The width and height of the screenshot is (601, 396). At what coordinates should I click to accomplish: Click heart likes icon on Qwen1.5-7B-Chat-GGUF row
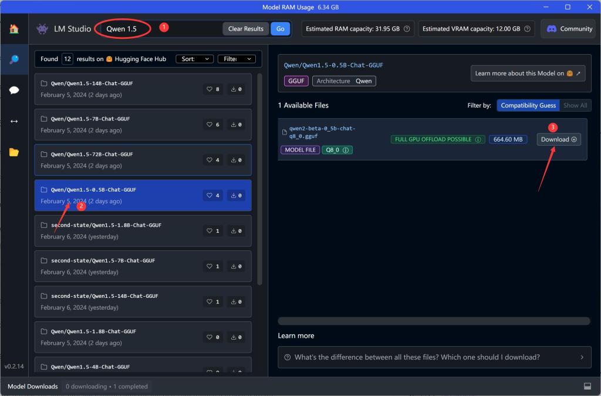pos(210,125)
